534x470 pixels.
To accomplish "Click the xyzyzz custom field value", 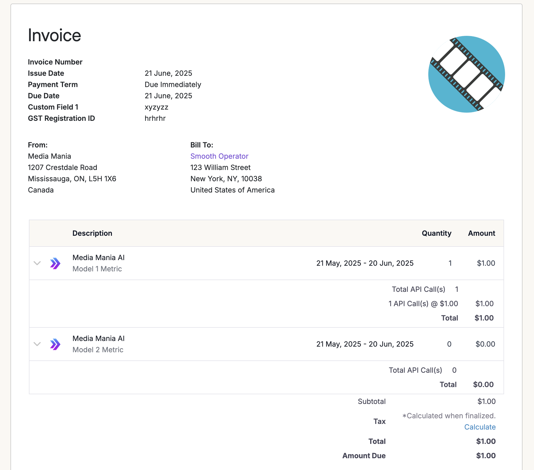I will click(156, 107).
